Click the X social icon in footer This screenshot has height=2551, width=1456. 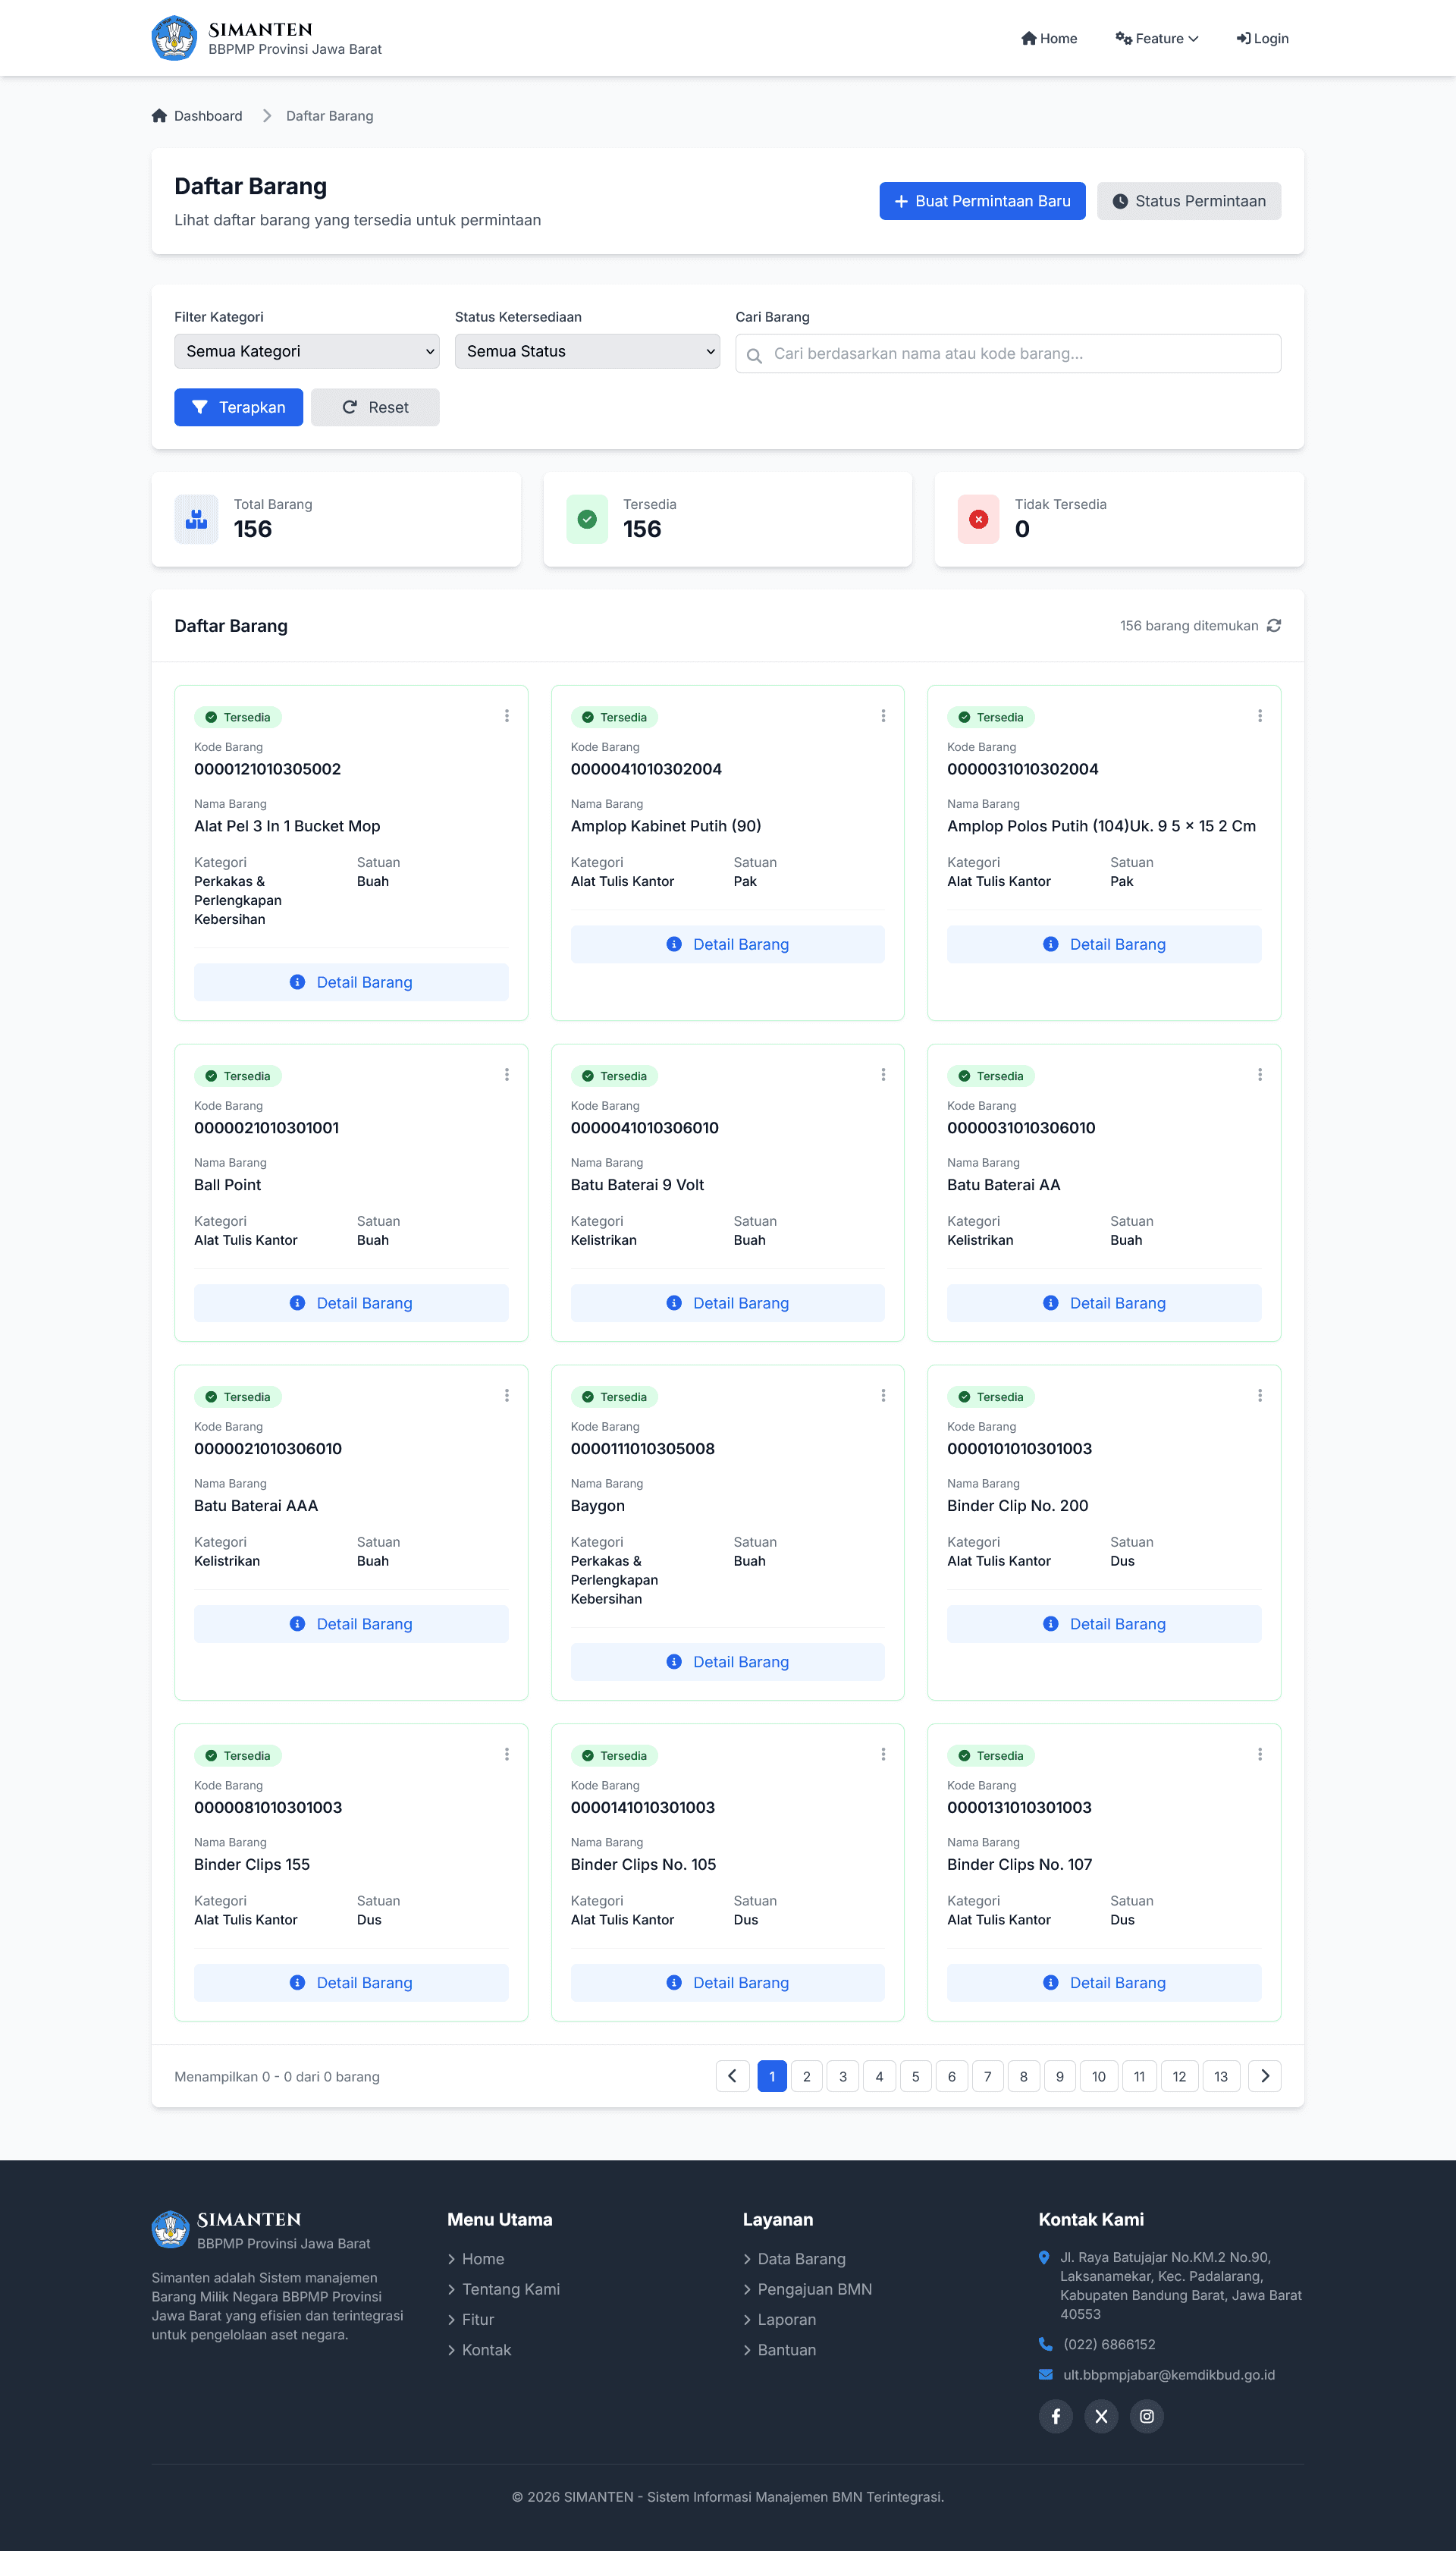[x=1101, y=2416]
